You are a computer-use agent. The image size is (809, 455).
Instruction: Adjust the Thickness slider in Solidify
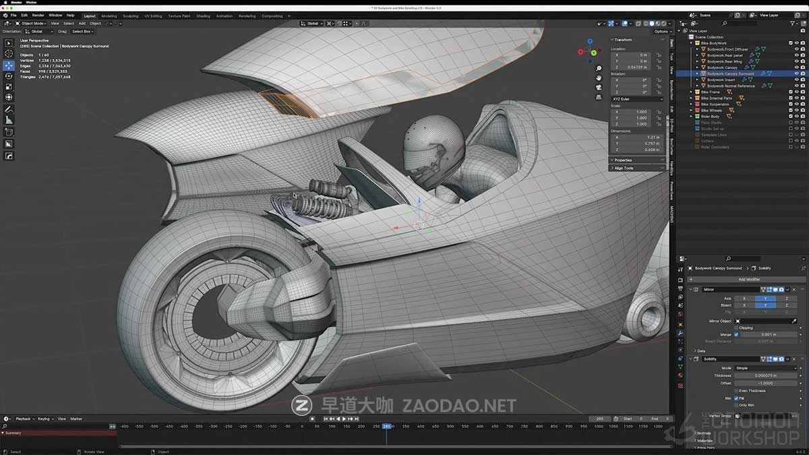point(765,375)
